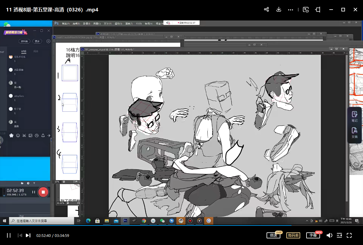Click the recorder timer clock icon
This screenshot has height=245, width=363.
28,183
